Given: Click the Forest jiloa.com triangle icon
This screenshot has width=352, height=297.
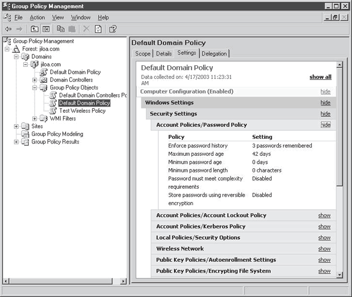Looking at the screenshot, I should click(x=16, y=49).
